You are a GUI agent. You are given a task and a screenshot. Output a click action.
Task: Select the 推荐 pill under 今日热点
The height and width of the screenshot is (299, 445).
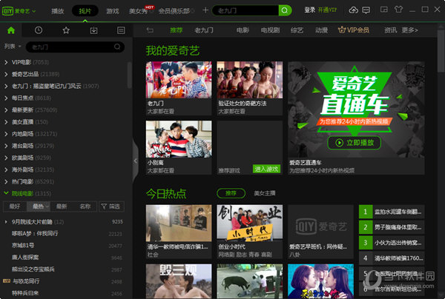click(231, 193)
